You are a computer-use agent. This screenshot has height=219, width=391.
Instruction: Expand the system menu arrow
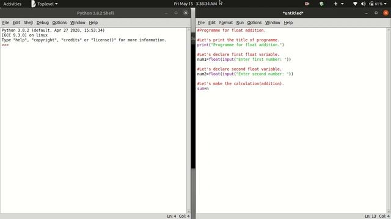coord(386,4)
